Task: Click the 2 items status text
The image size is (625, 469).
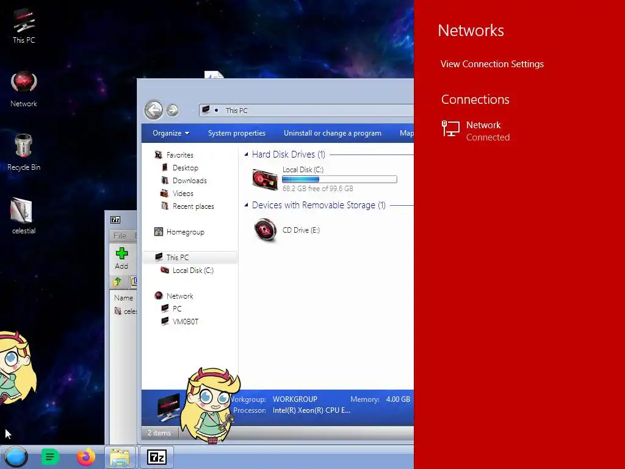Action: [x=159, y=433]
